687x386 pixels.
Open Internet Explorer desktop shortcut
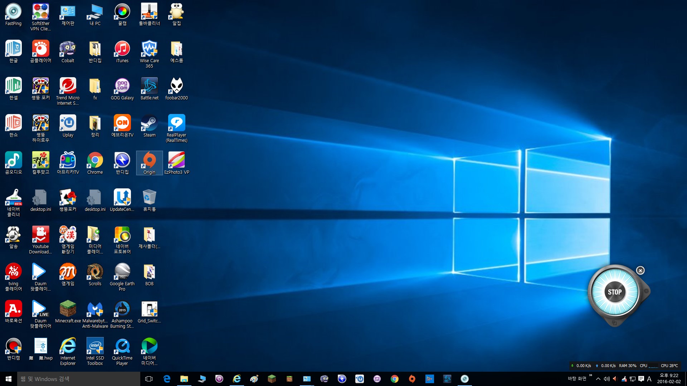point(68,352)
